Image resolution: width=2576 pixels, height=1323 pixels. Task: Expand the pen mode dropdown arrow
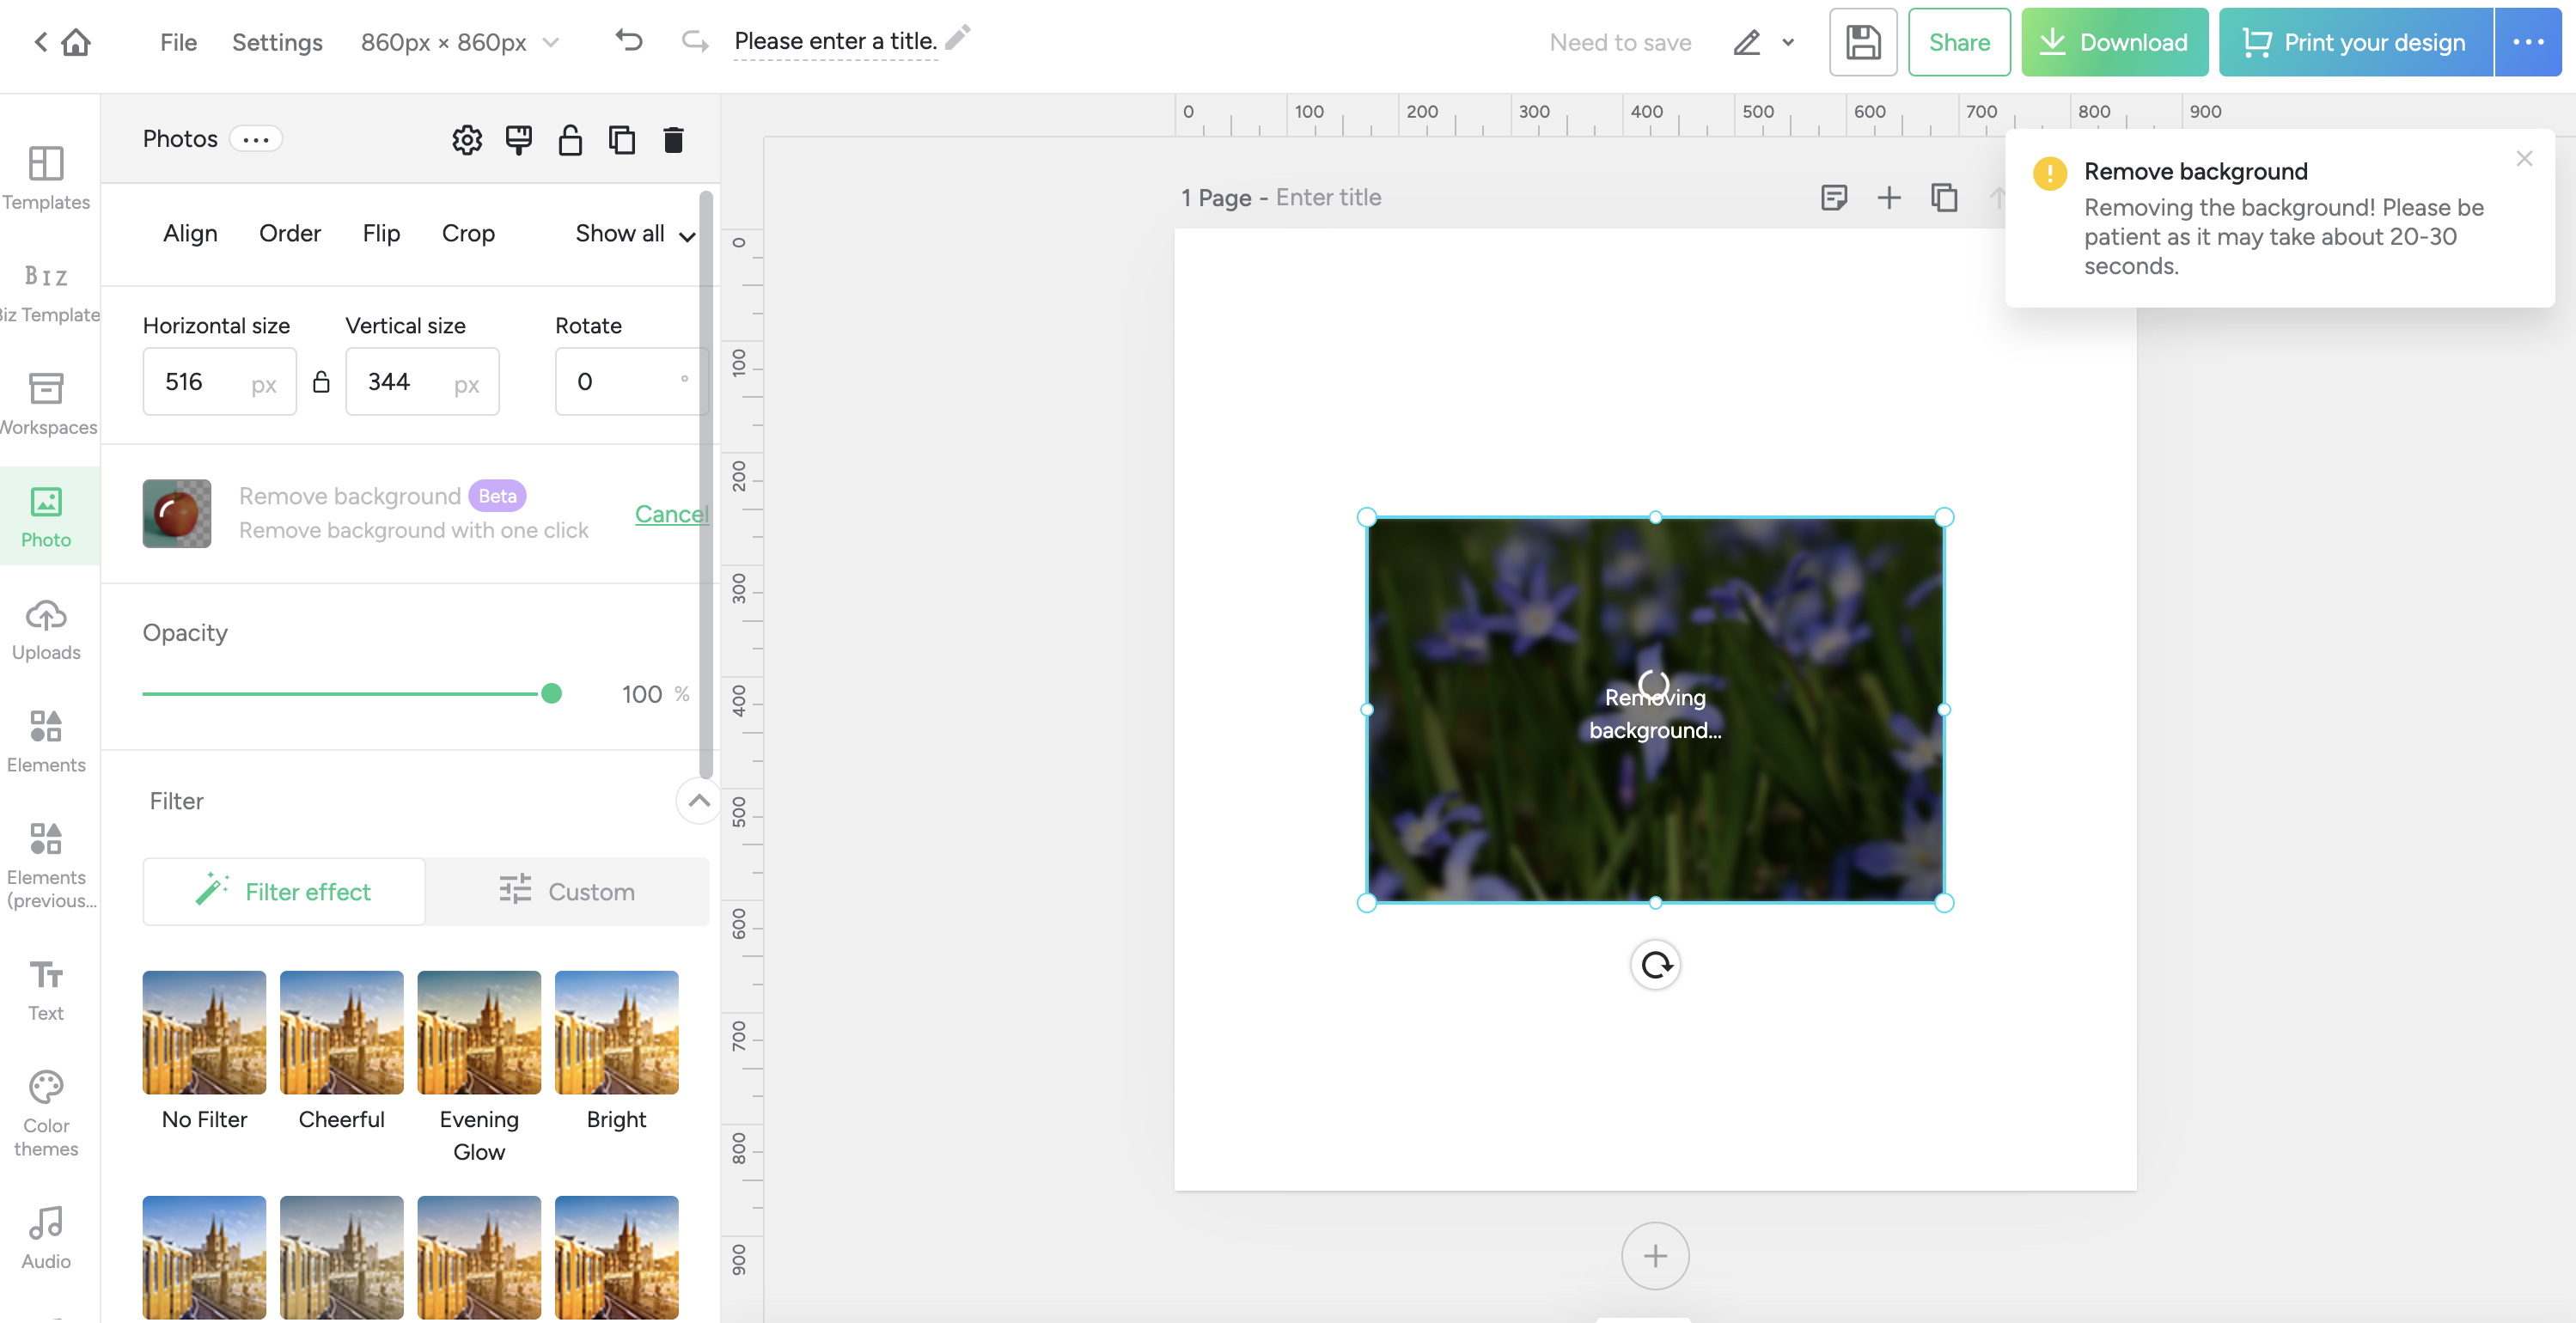tap(1788, 42)
